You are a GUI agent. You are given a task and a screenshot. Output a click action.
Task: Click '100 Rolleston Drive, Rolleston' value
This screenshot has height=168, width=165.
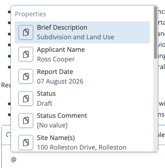[x=82, y=148]
